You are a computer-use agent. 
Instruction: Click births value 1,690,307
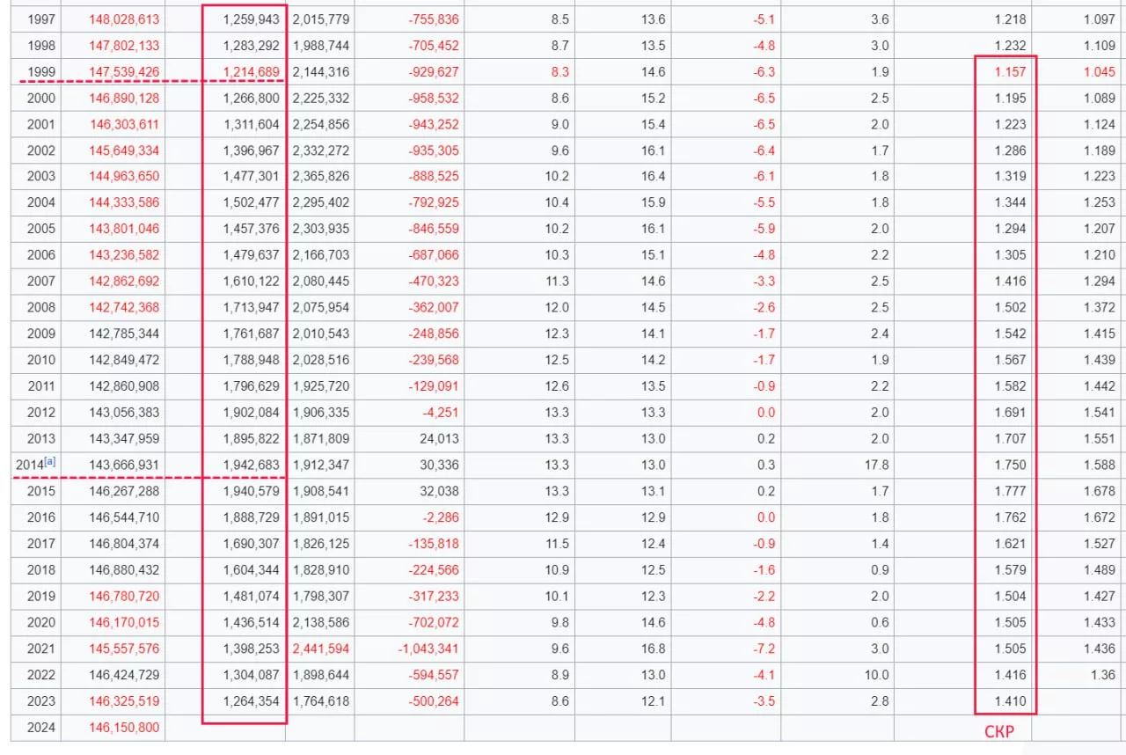point(251,544)
